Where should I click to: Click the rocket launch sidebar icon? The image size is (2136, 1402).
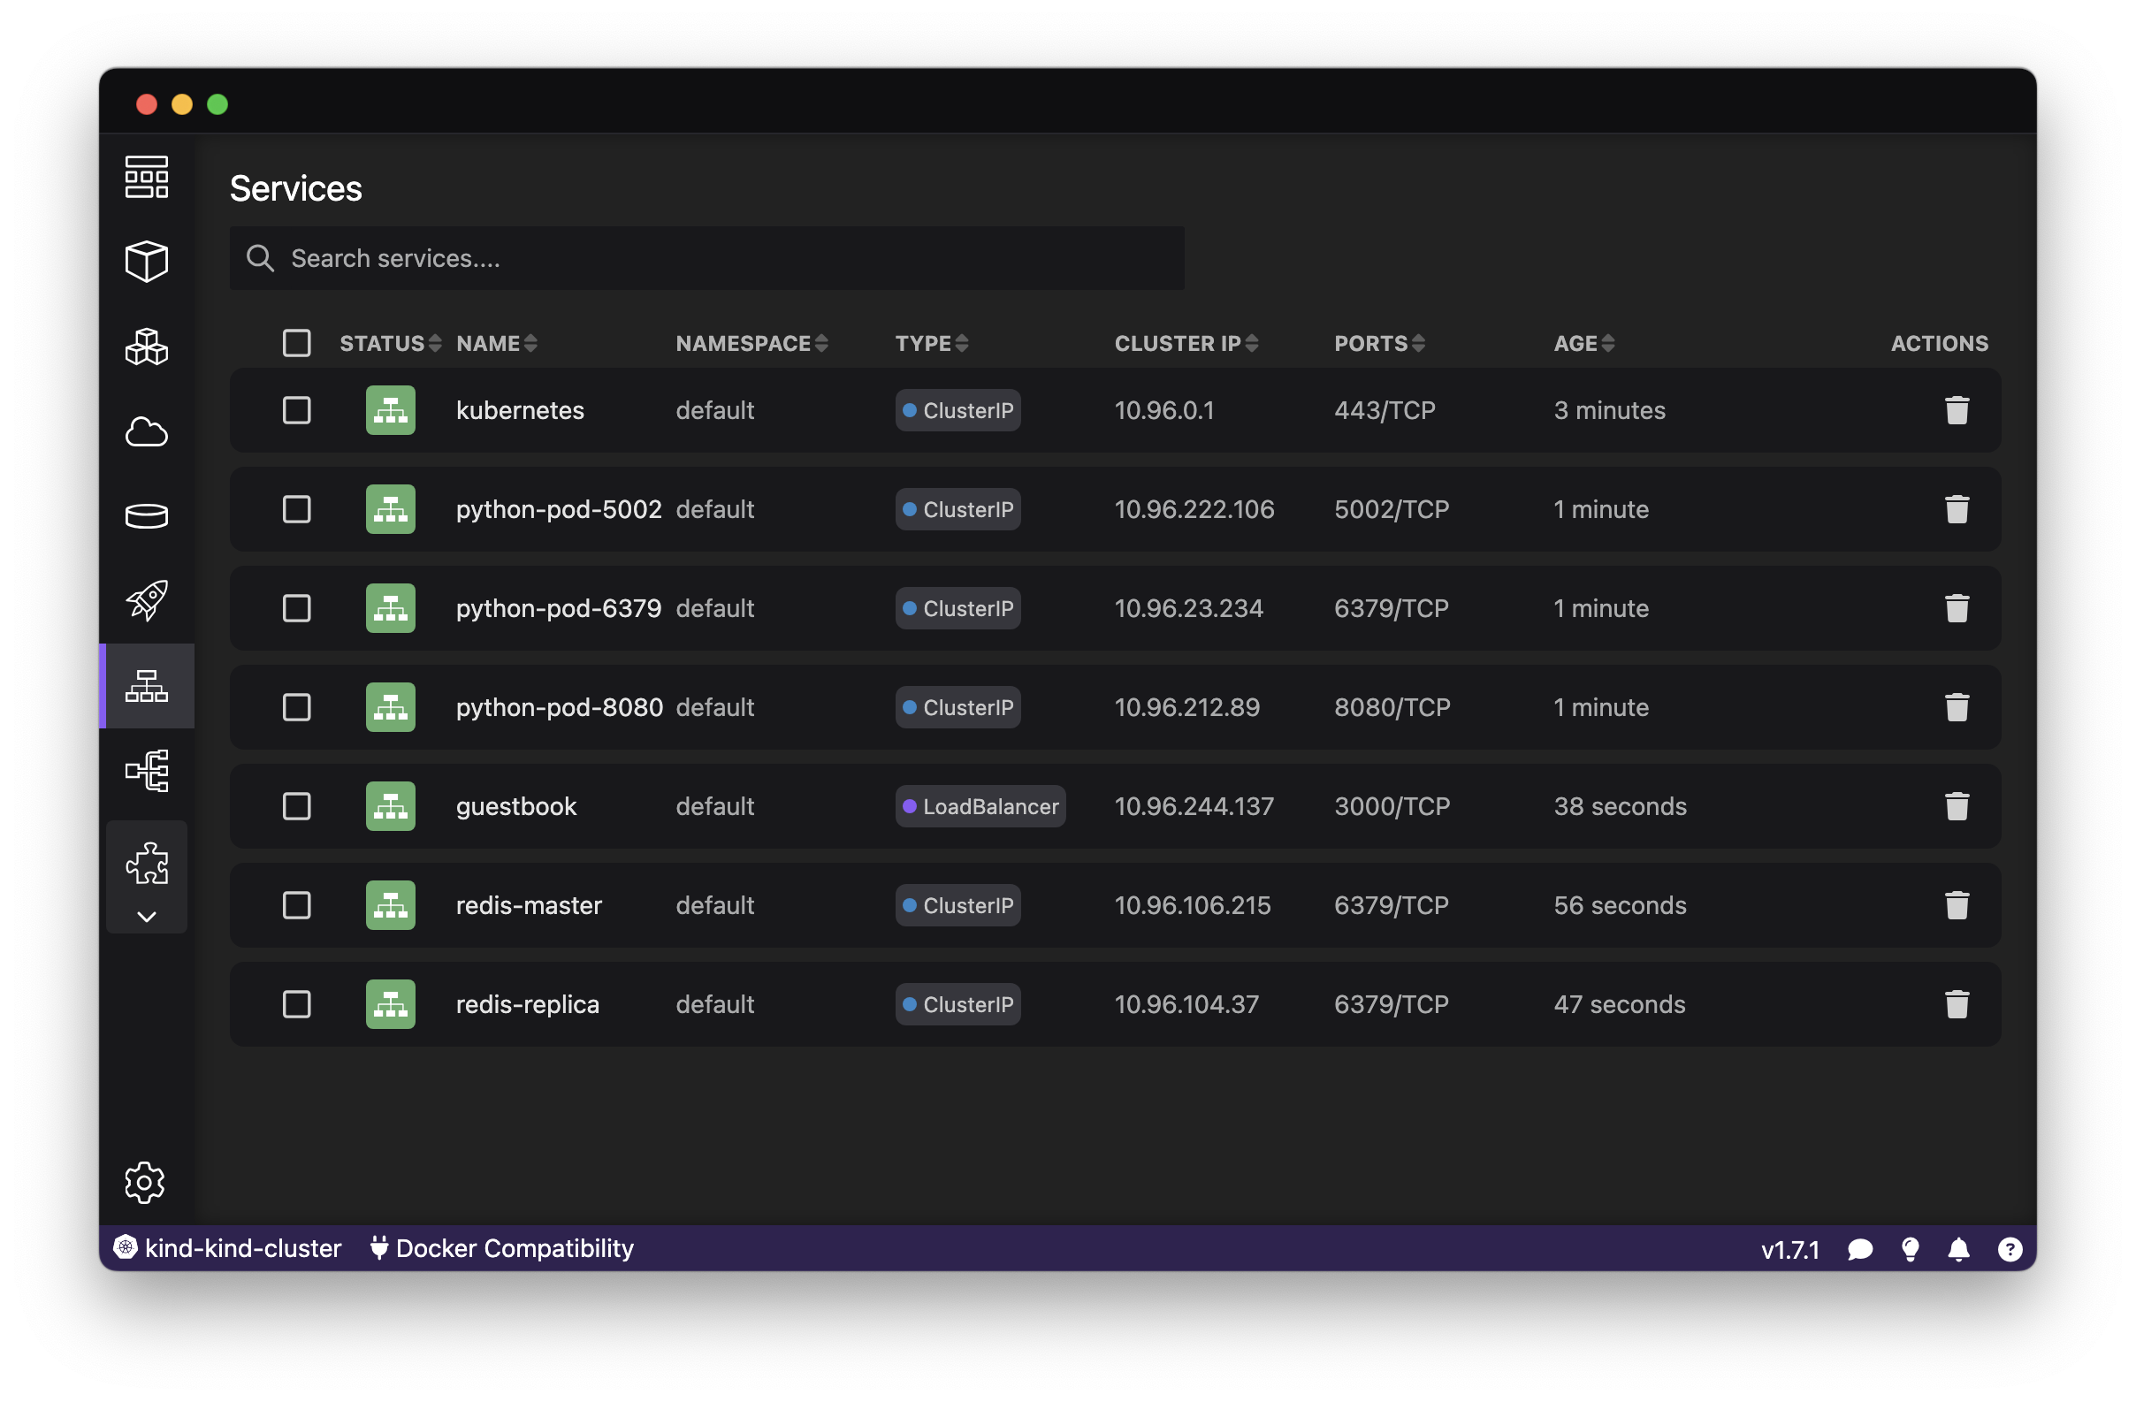point(146,599)
